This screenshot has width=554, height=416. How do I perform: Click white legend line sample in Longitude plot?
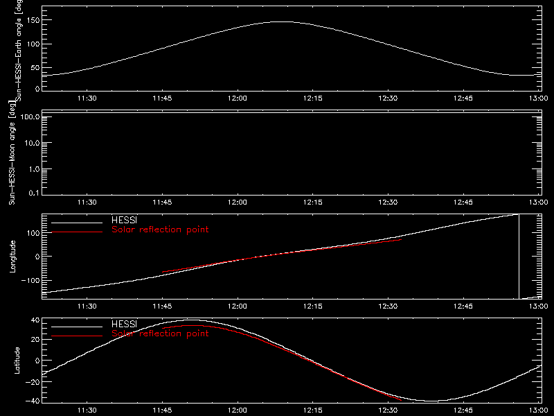point(77,223)
